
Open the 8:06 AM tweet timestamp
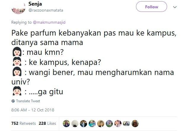33,110
